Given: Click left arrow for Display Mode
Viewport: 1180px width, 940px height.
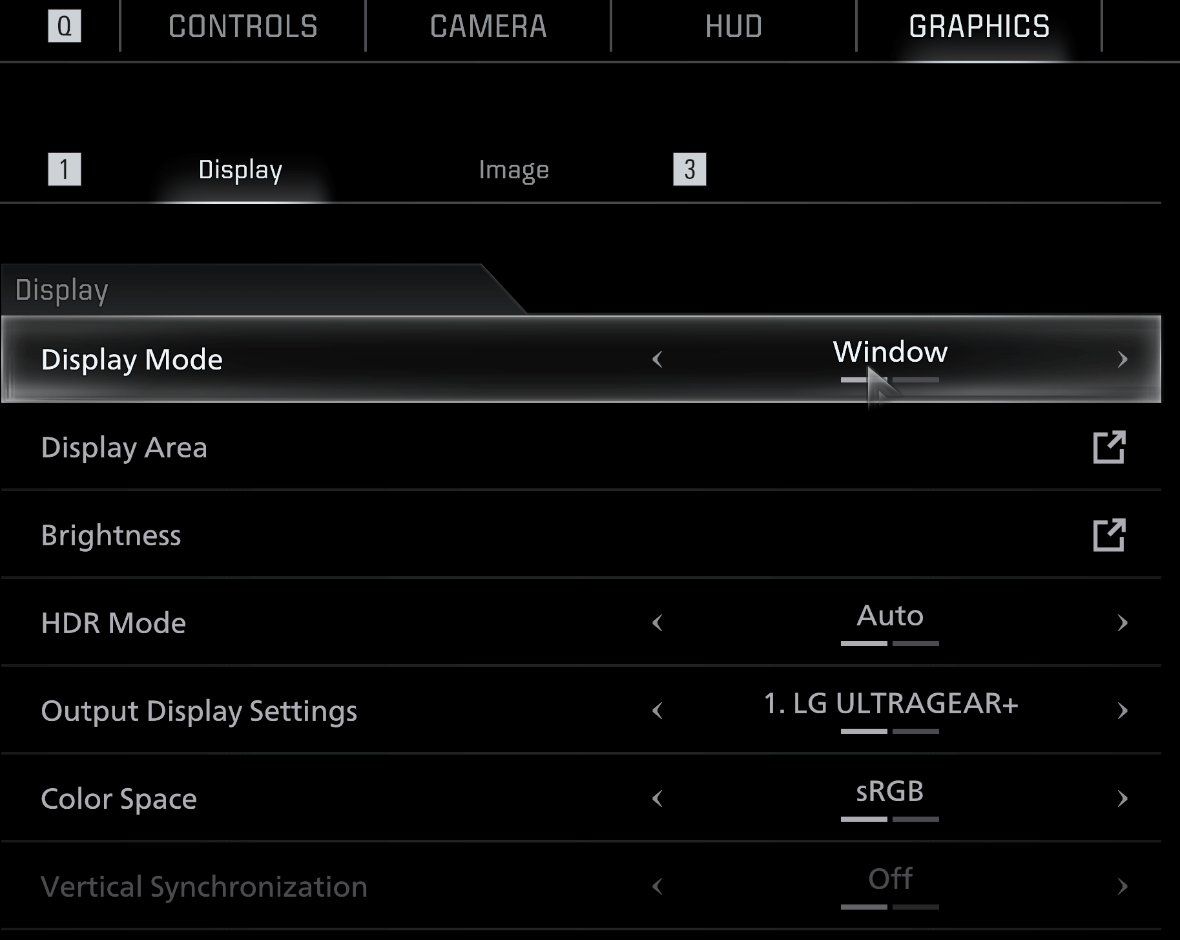Looking at the screenshot, I should 657,359.
